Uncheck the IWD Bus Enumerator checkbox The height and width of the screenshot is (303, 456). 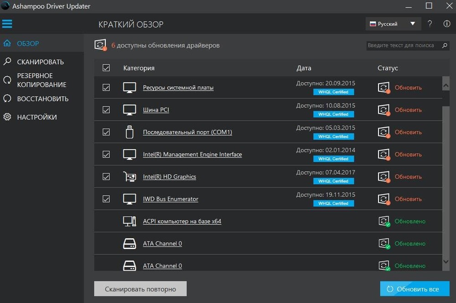coord(106,199)
